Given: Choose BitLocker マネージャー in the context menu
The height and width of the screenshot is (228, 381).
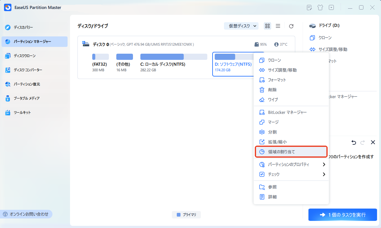Looking at the screenshot, I should coord(291,112).
